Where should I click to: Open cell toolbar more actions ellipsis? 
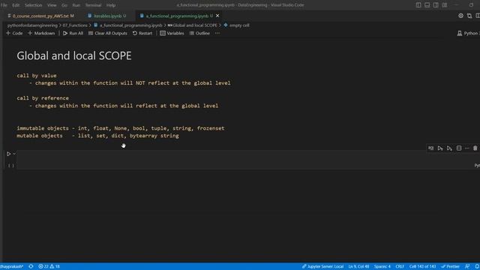tap(466, 148)
